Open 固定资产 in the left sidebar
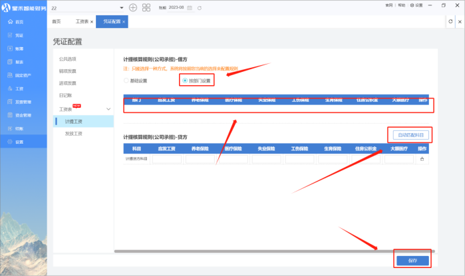 [23, 75]
